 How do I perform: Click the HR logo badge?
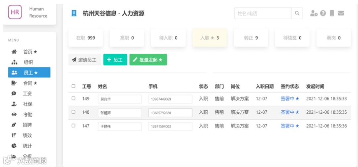[15, 12]
